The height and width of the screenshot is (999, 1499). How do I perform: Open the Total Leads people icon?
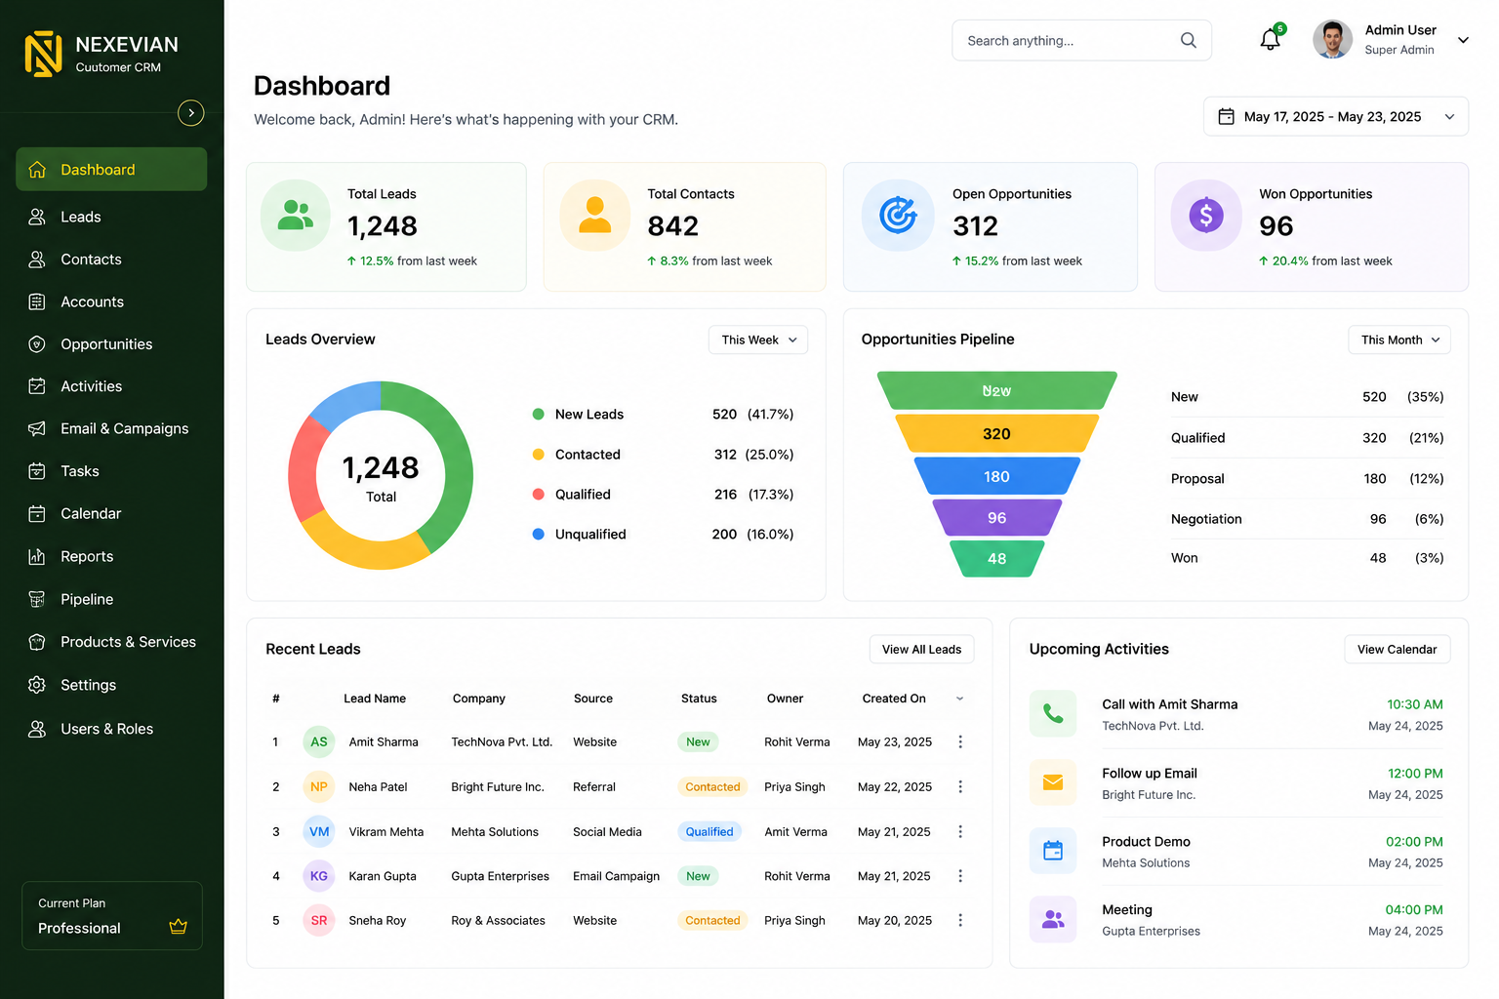[296, 215]
